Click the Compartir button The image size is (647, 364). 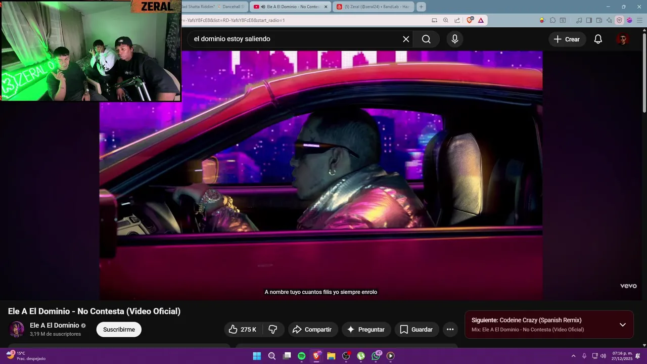point(312,329)
